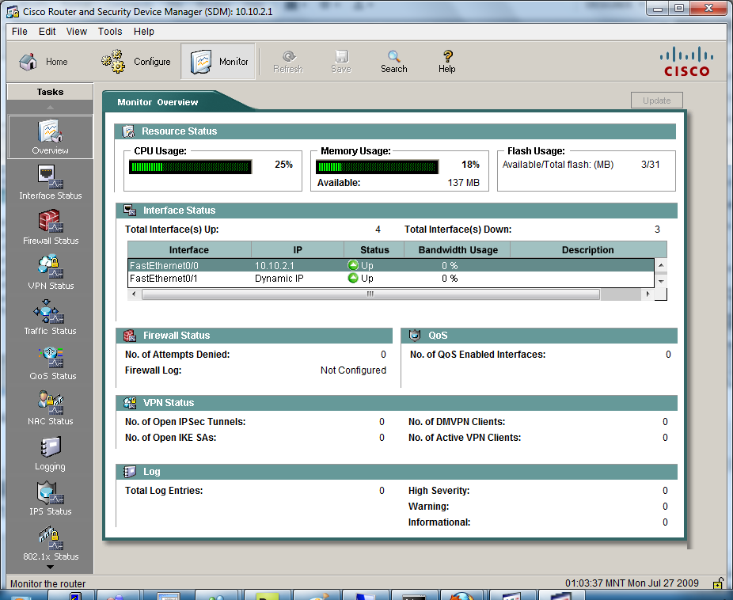Screen dimensions: 733x600
Task: Click Monitor the router status text
Action: (47, 583)
